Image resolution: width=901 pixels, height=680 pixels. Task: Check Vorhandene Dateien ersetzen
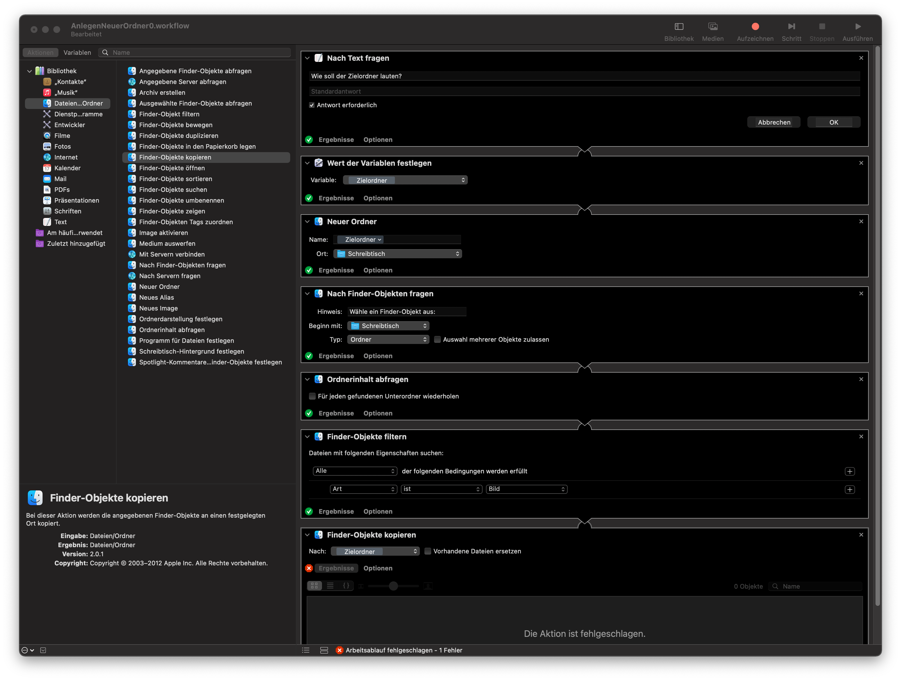coord(428,551)
